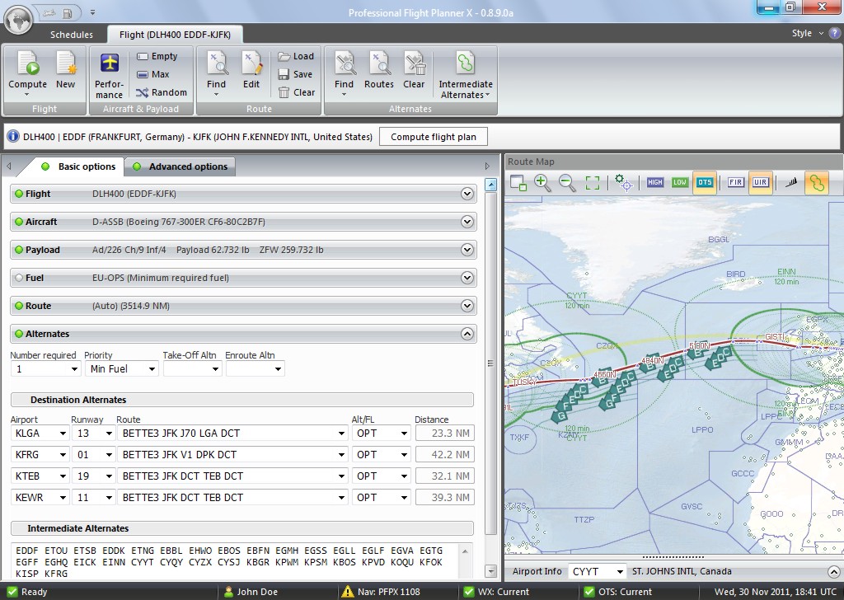Collapse the Alternates section
This screenshot has height=600, width=844.
[x=468, y=334]
